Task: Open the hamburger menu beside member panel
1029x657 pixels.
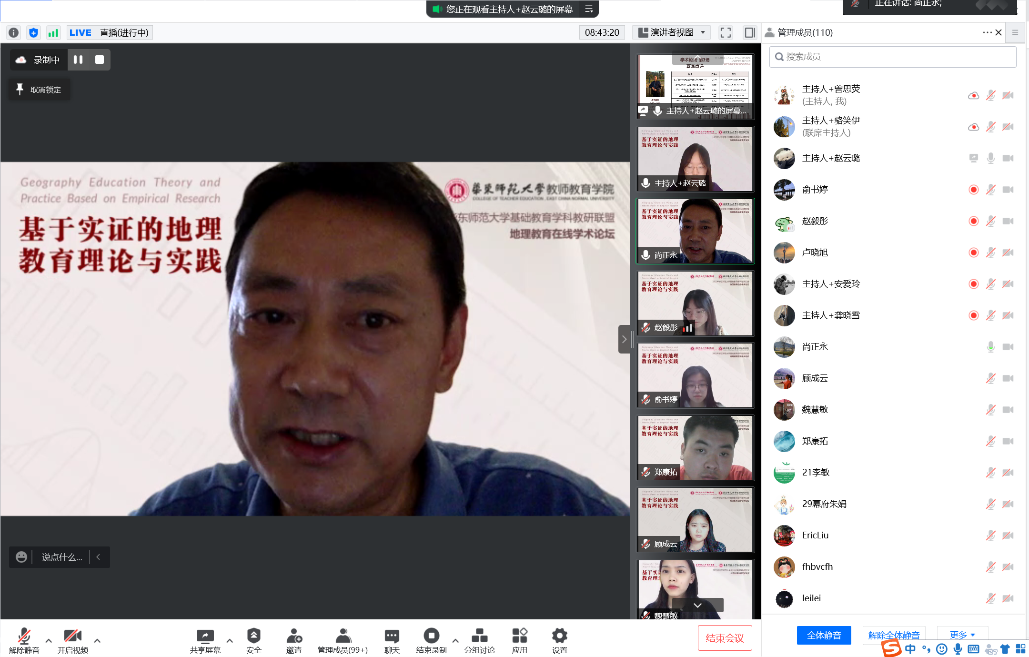Action: (x=1015, y=32)
